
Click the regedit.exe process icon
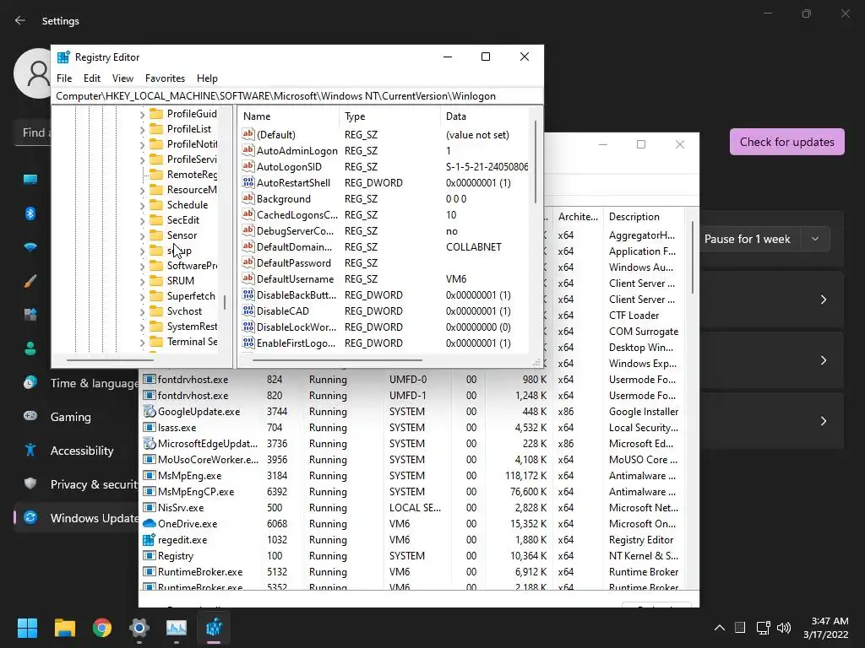[149, 539]
